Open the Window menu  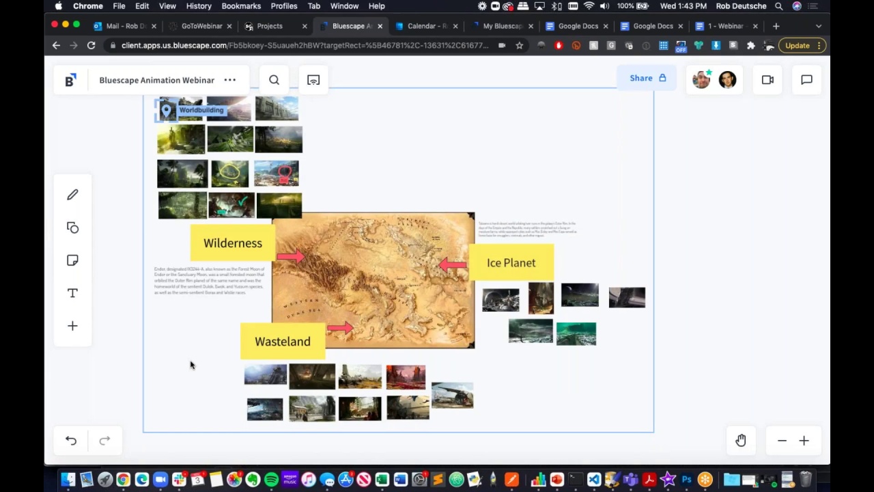[x=344, y=6]
